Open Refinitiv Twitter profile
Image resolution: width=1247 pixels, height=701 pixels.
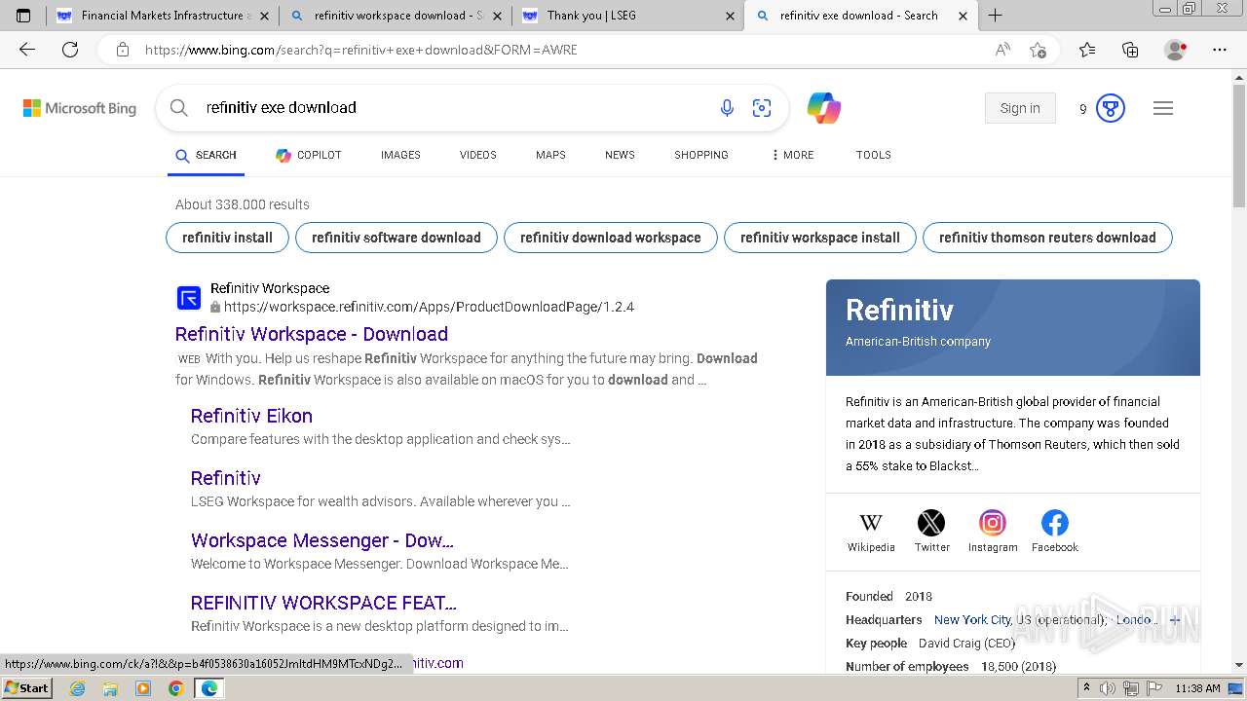(x=931, y=532)
